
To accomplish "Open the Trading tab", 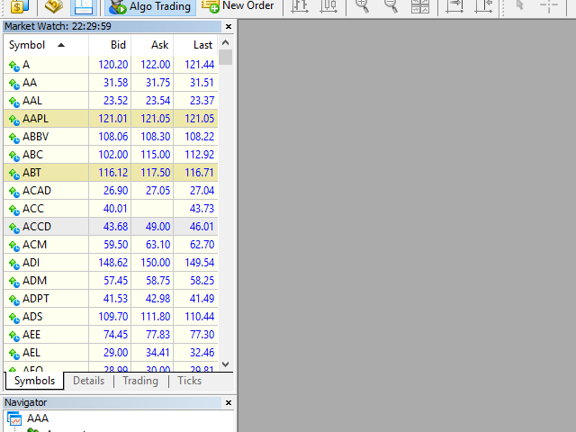I will tap(139, 381).
